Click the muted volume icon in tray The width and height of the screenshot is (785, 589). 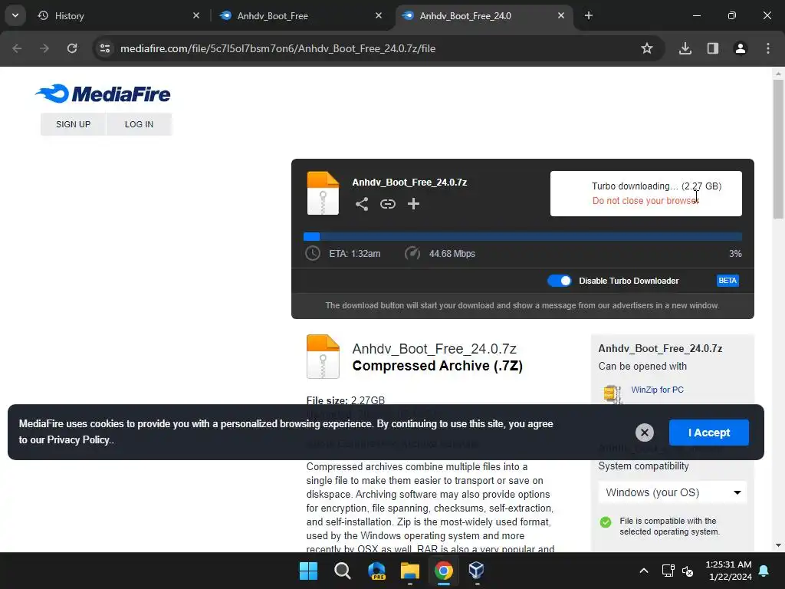(x=688, y=571)
